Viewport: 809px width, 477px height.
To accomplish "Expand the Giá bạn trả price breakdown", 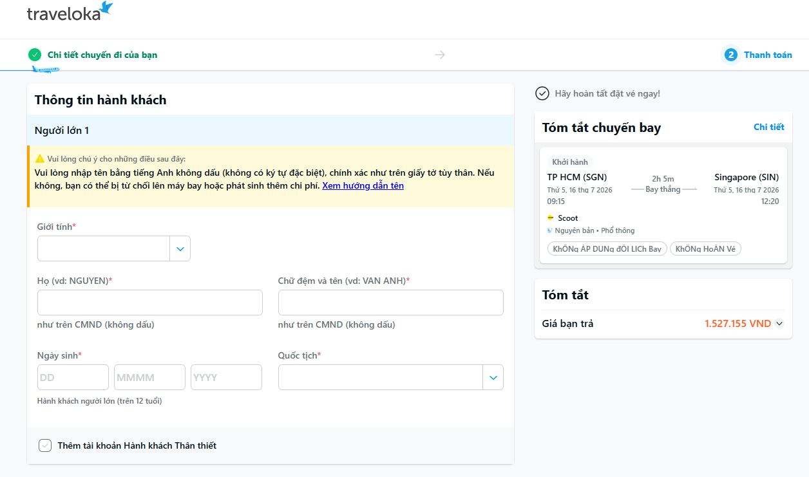I will 780,324.
